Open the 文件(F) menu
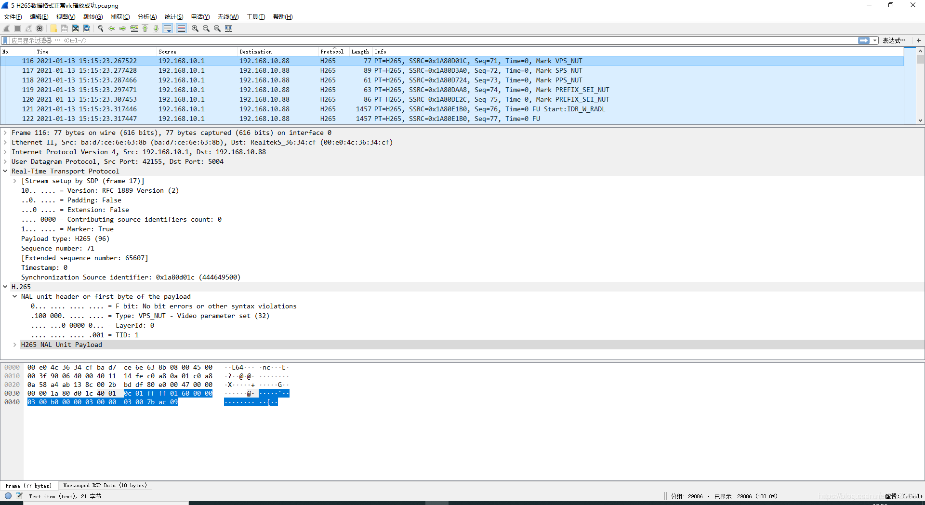 [x=13, y=17]
